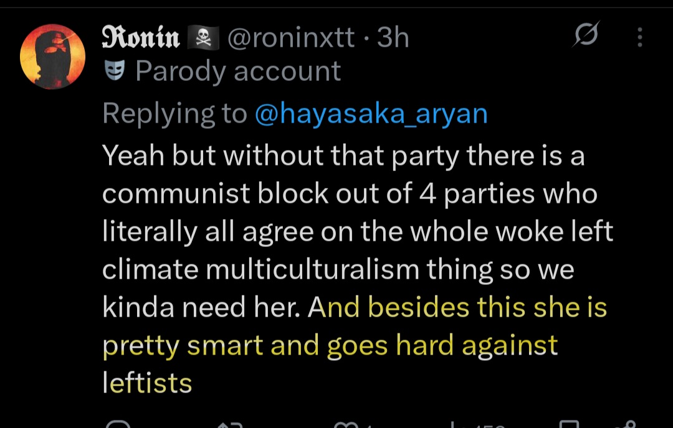Open the three-dot more options menu
This screenshot has height=428, width=673.
[x=639, y=37]
